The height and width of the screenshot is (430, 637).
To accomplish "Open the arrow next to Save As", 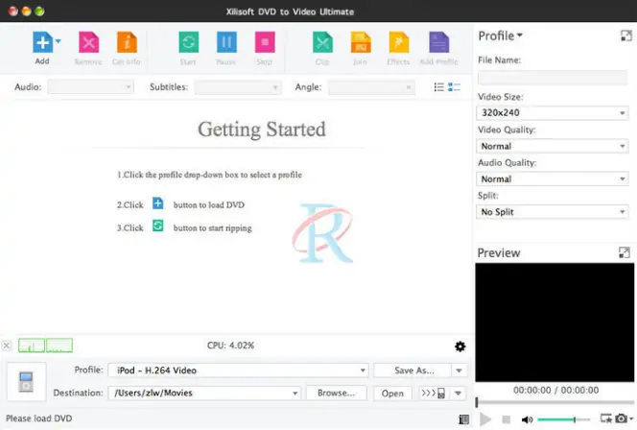I will coord(459,370).
